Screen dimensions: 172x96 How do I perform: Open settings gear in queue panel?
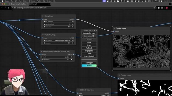(95, 30)
